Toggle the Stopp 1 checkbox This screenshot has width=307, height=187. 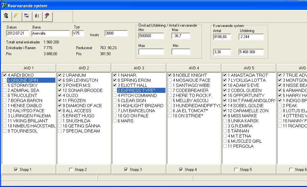16,170
